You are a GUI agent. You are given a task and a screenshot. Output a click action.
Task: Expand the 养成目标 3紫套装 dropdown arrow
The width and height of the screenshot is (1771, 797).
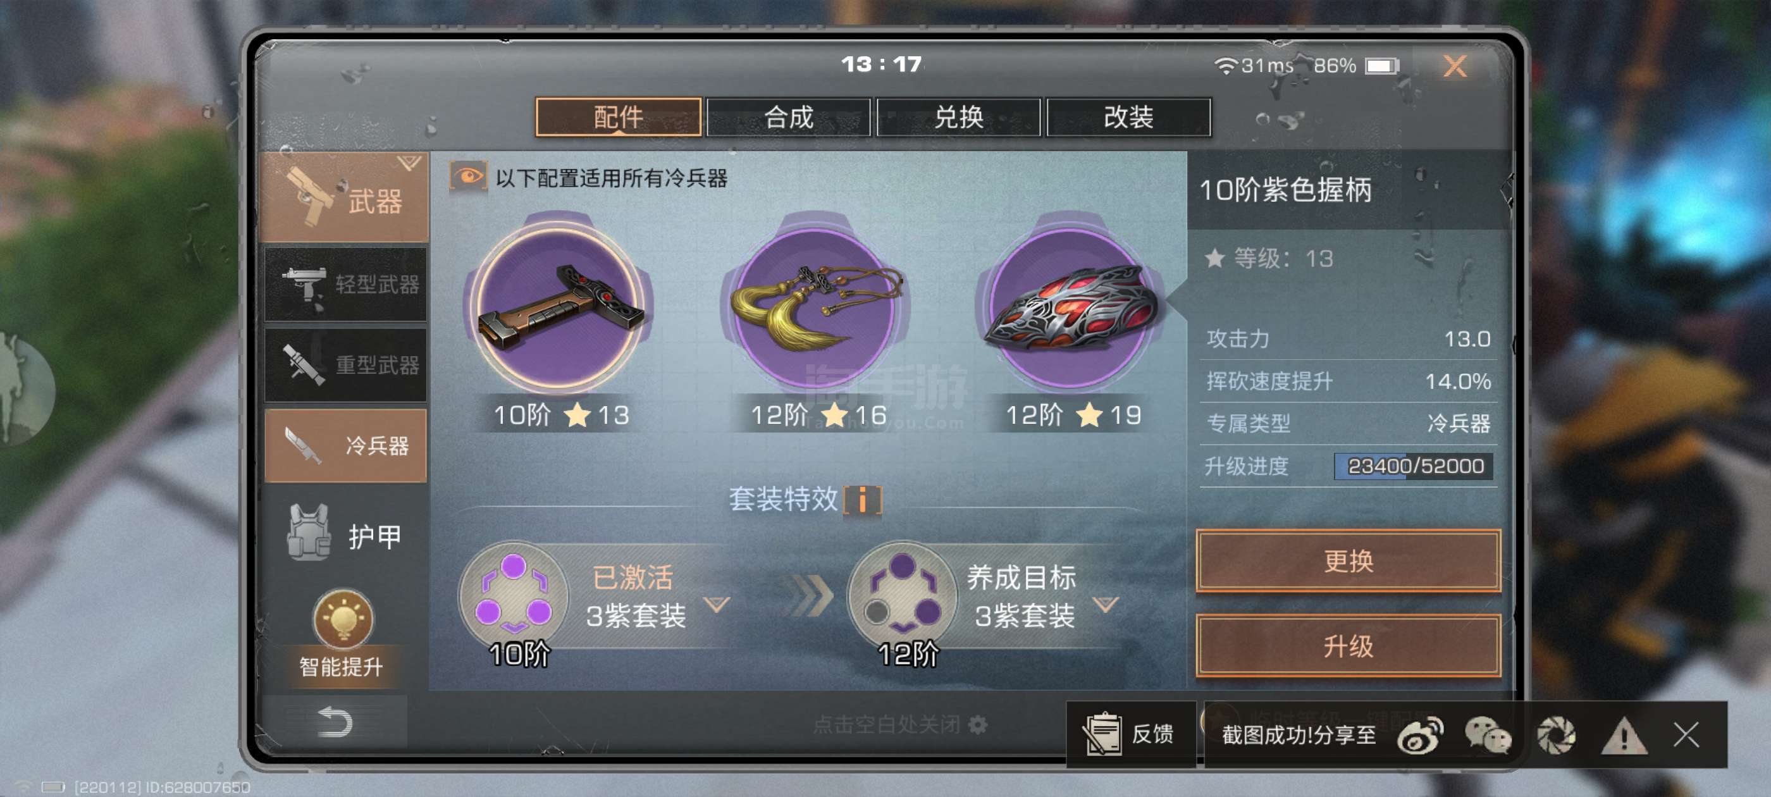(x=1106, y=605)
